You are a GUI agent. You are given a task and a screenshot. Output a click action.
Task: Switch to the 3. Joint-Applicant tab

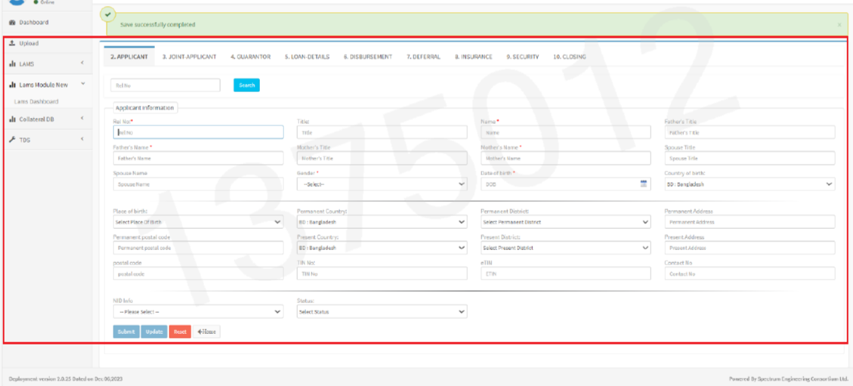[x=189, y=57]
